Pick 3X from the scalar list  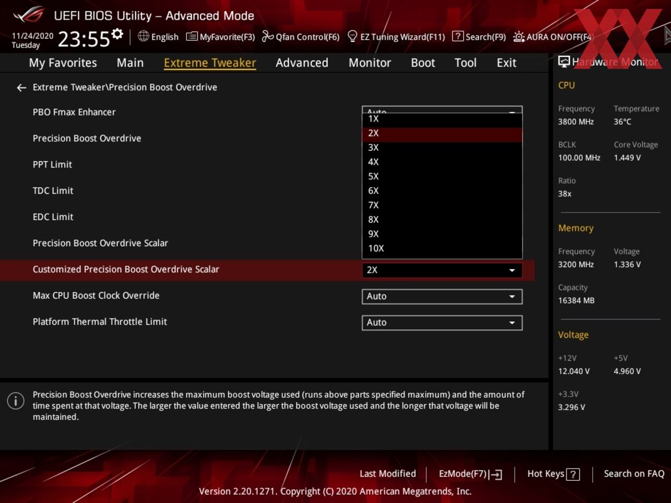pyautogui.click(x=442, y=147)
